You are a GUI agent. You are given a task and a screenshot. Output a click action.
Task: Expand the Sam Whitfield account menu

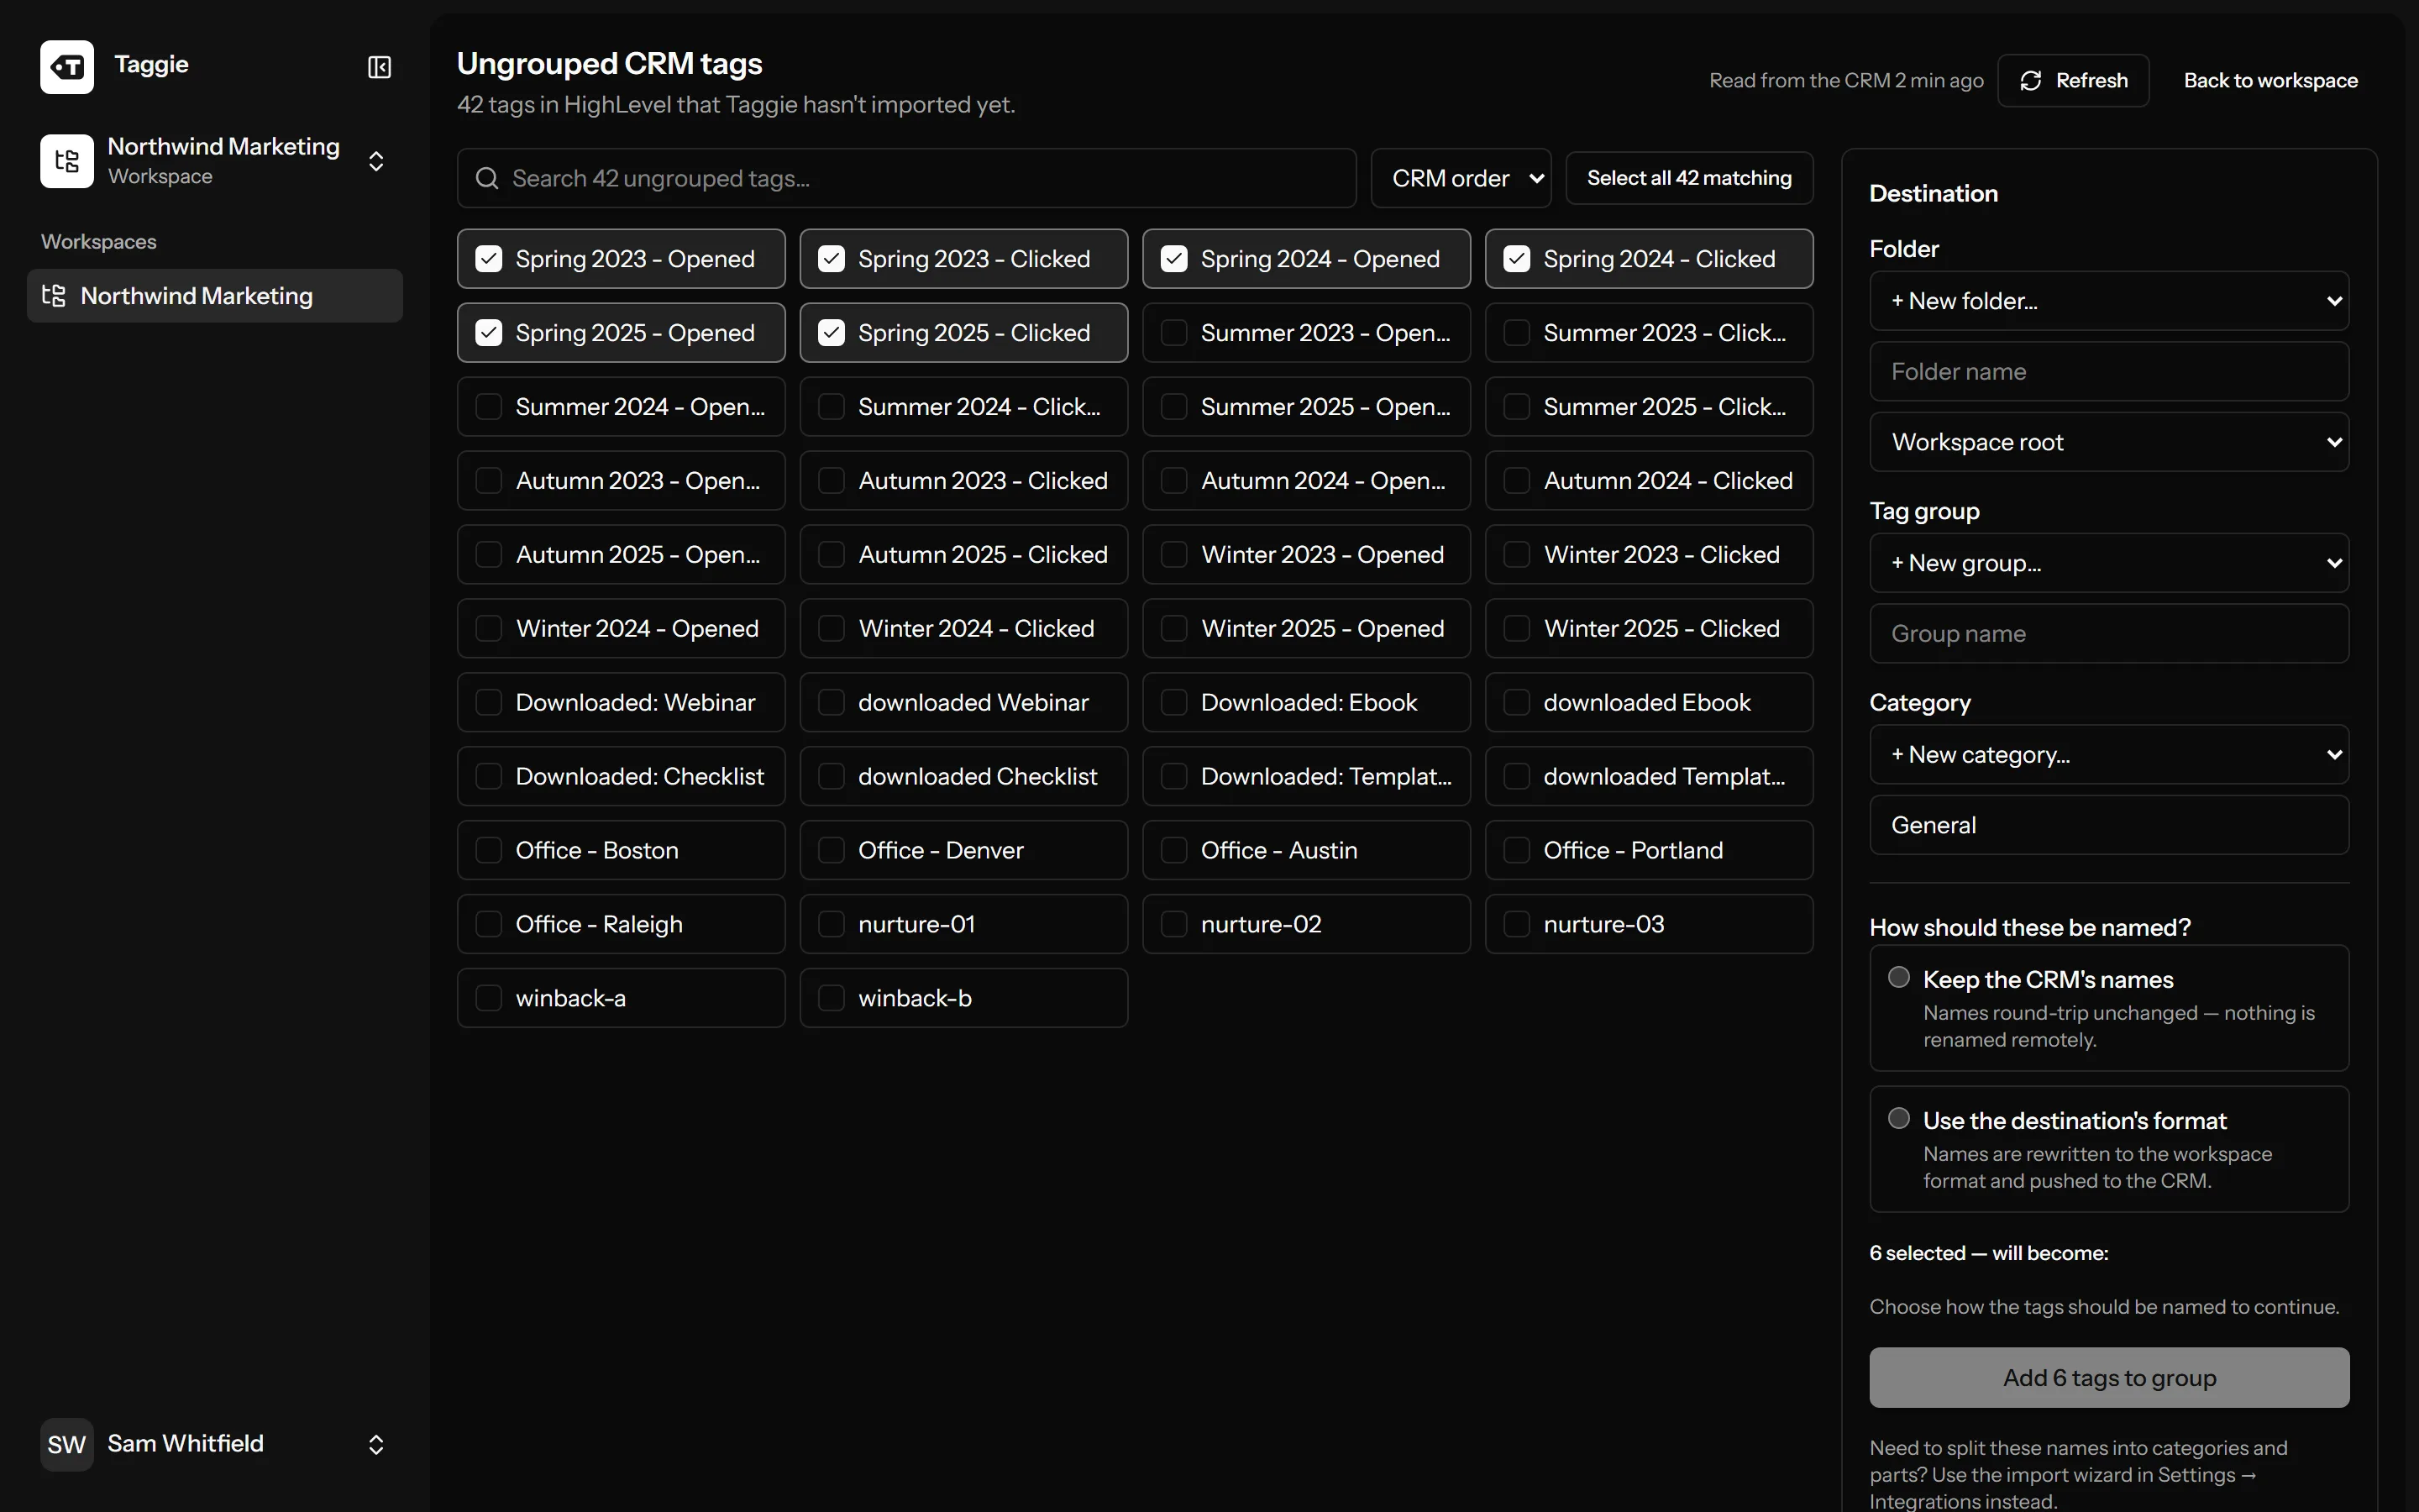pos(377,1444)
